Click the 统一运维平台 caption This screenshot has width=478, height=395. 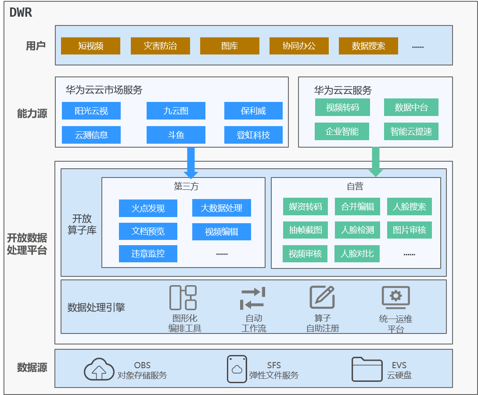click(x=395, y=324)
